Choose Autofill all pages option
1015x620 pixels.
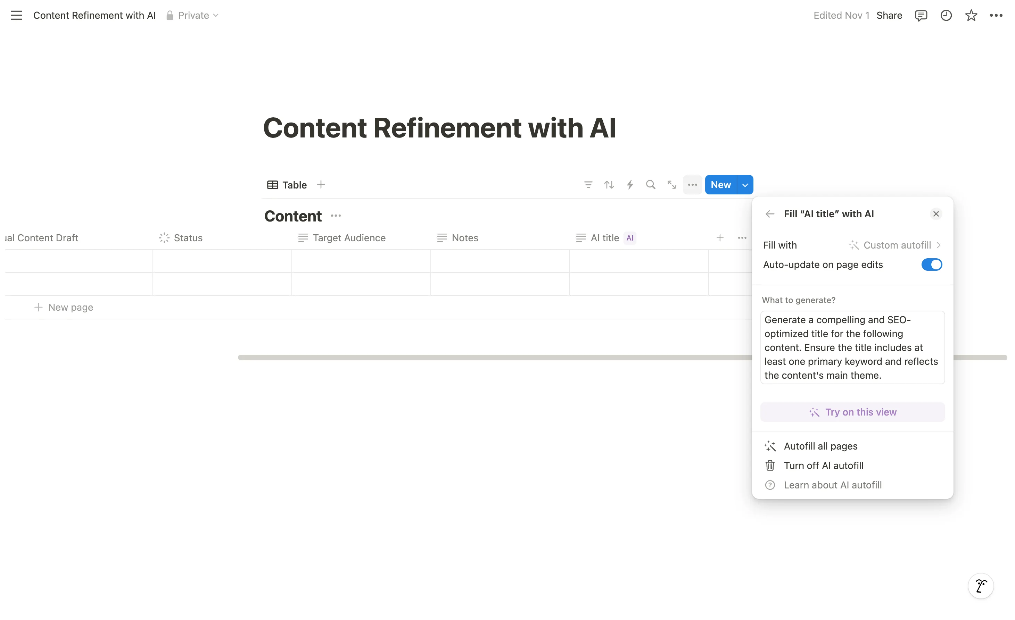[x=820, y=446]
